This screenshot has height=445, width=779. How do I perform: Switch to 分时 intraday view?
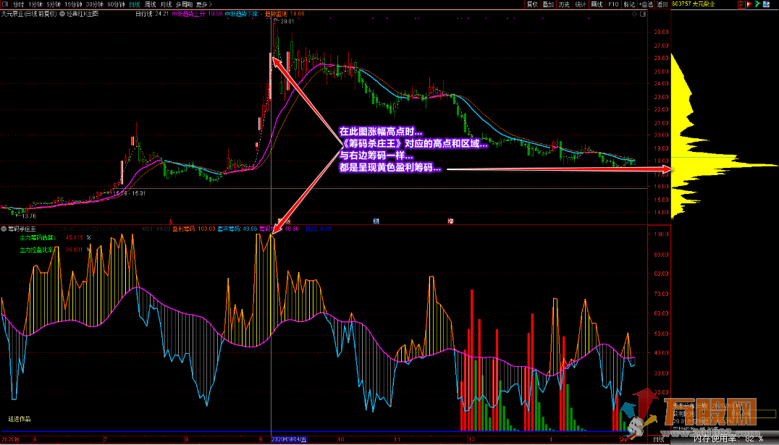pyautogui.click(x=19, y=4)
